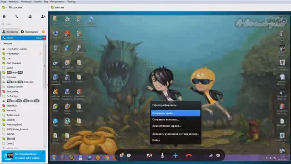The width and height of the screenshot is (291, 164).
Task: Open the Вид menu
Action: [x=46, y=1]
